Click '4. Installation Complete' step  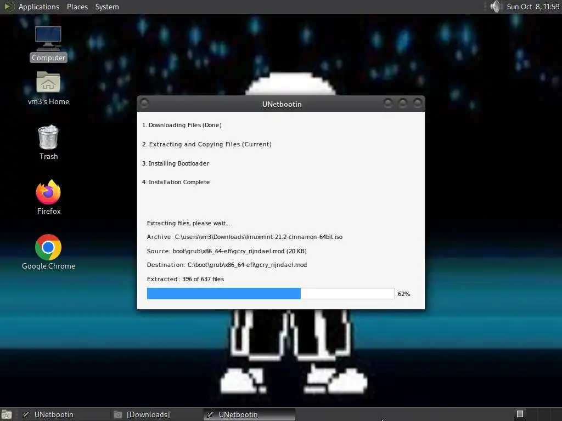[176, 182]
